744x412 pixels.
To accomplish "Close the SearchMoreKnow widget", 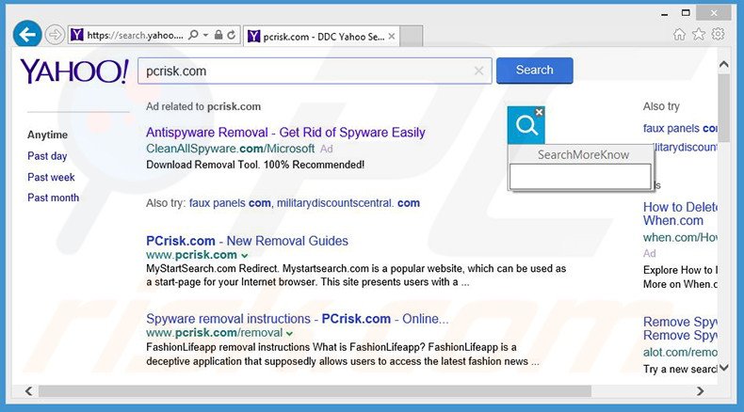I will pos(539,112).
